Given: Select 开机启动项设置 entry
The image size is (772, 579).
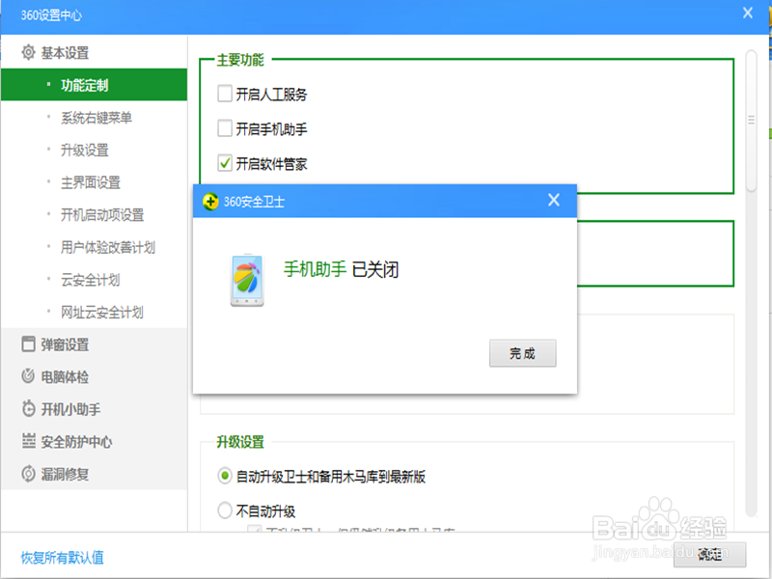Looking at the screenshot, I should (x=101, y=214).
